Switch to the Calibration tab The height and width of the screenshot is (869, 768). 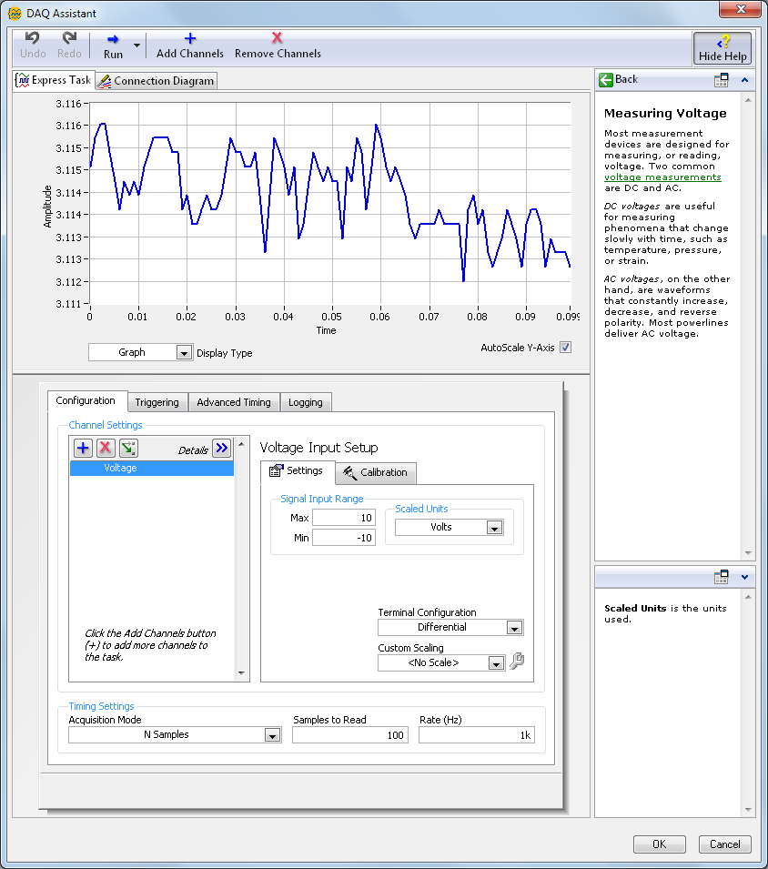pyautogui.click(x=376, y=473)
